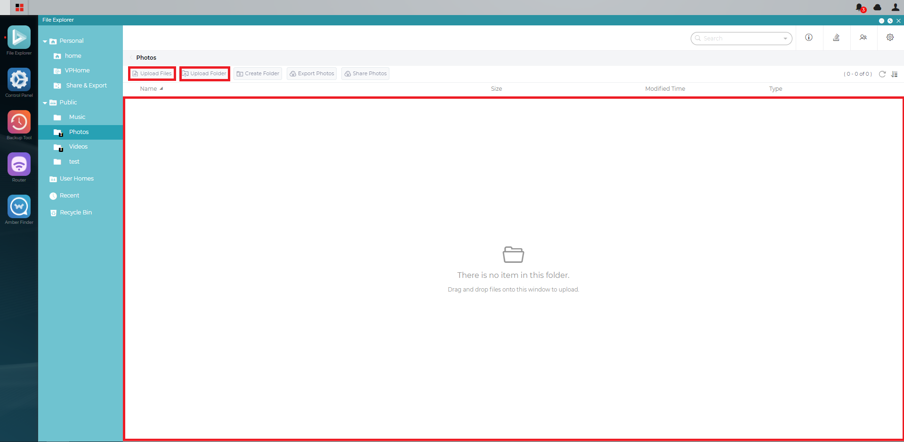Sort by Modified Time column
Screen dimensions: 904x442
(x=665, y=89)
